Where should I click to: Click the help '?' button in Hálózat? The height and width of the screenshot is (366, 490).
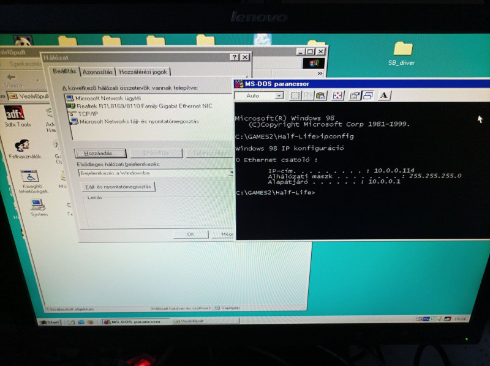point(235,57)
